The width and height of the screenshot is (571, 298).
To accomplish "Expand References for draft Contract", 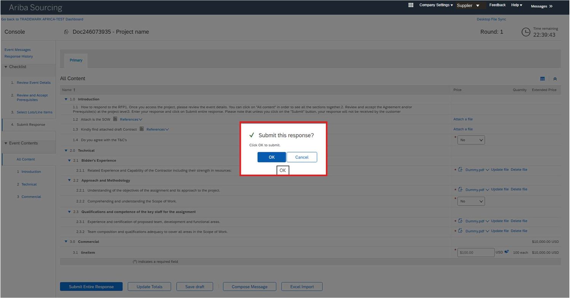I will [158, 129].
